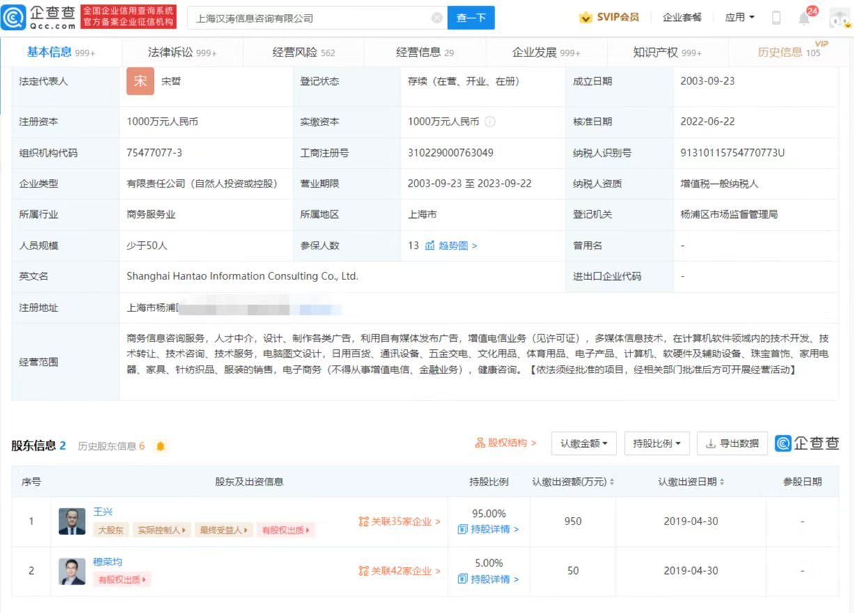Viewport: 854px width, 613px height.
Task: Expand 有股权出质 tag in 穆荣均 row
Action: coord(123,580)
